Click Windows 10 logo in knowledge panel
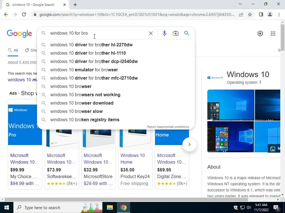Screen dimensions: 285x213 (x=215, y=78)
